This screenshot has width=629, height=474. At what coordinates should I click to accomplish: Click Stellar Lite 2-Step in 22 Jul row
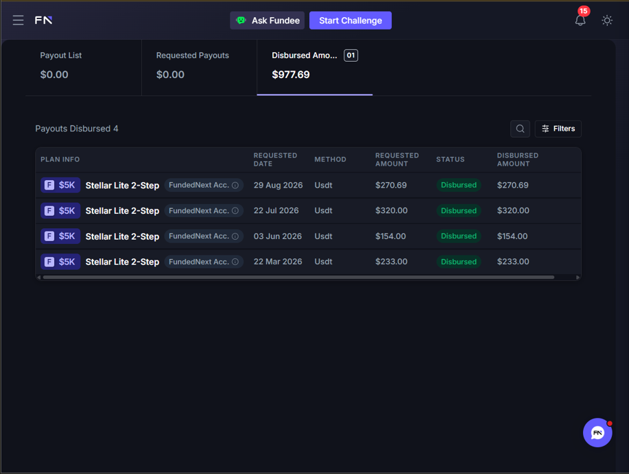(x=122, y=211)
